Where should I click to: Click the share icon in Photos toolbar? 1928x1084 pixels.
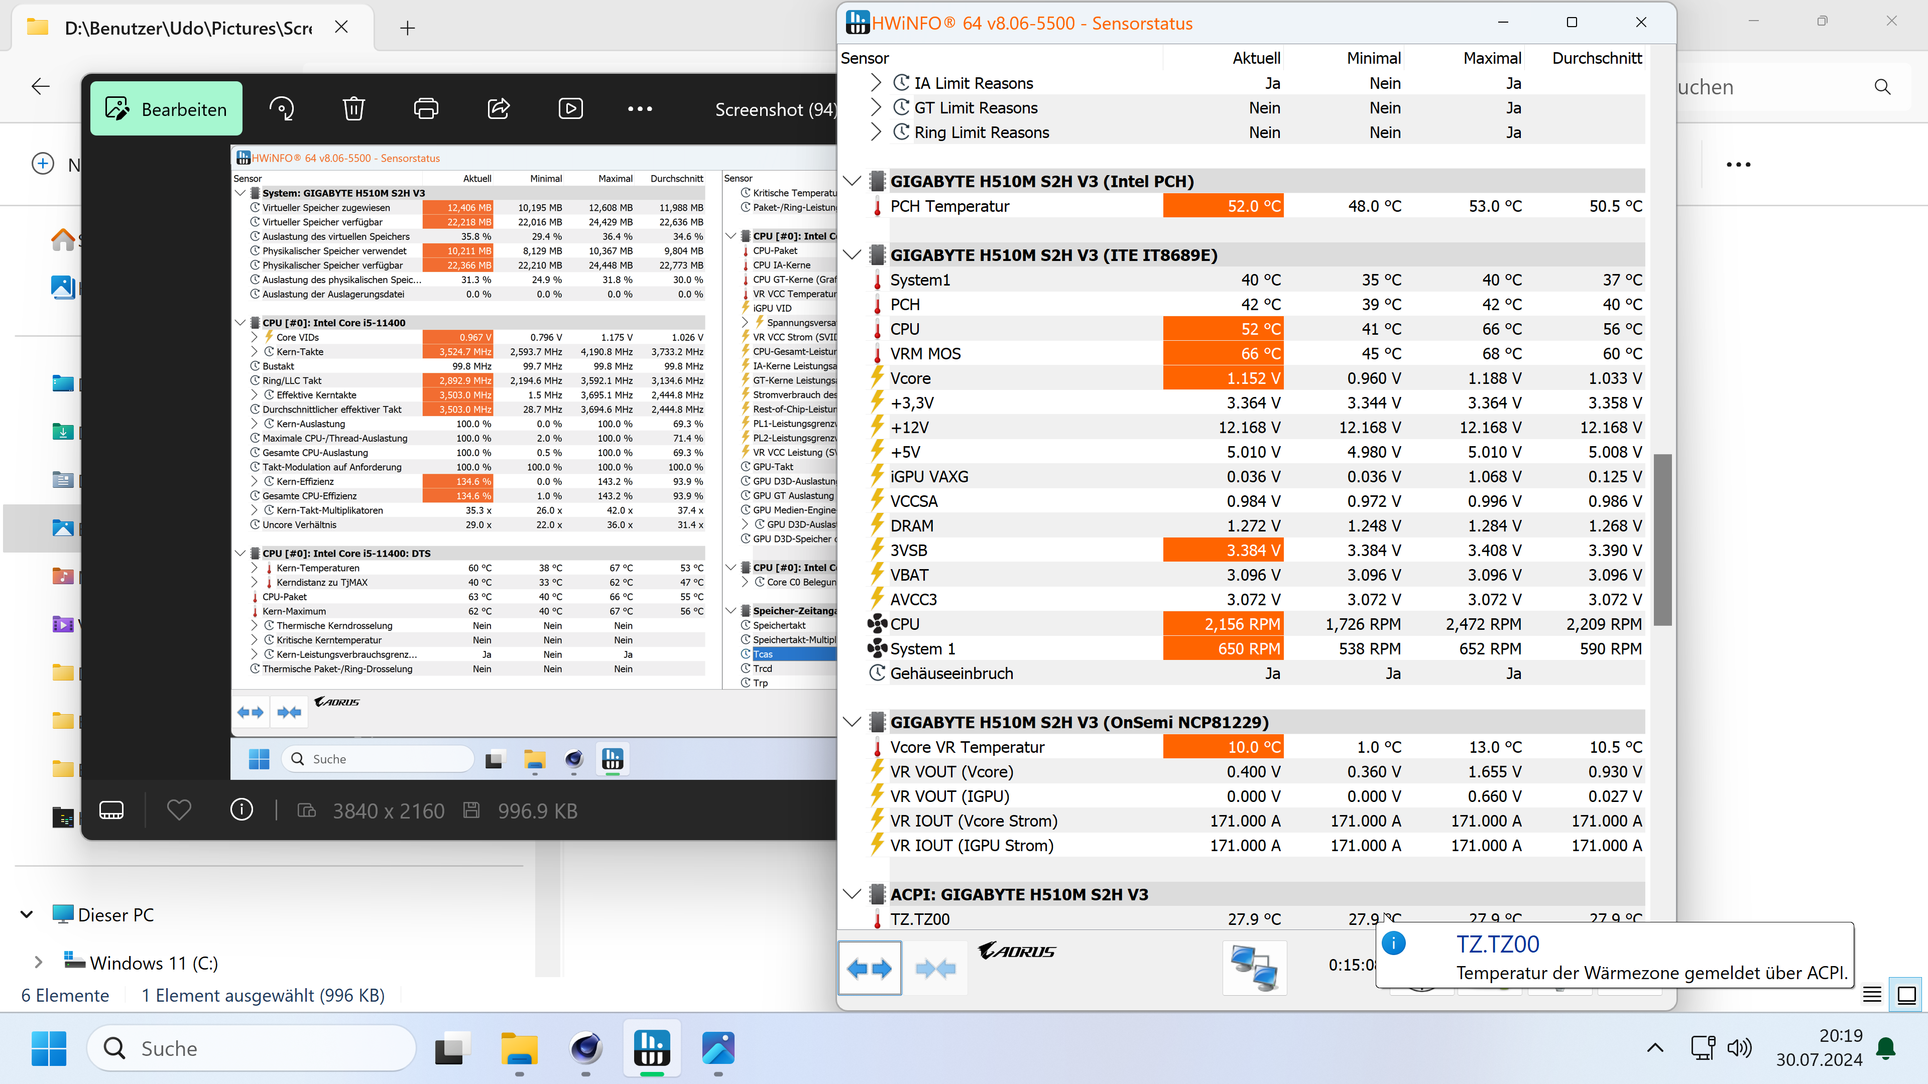click(x=499, y=109)
